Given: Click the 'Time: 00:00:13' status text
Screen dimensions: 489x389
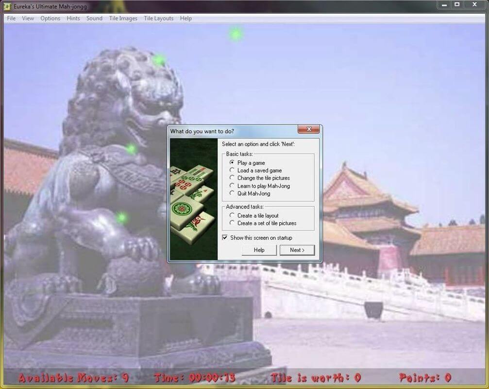Looking at the screenshot, I should [x=195, y=378].
